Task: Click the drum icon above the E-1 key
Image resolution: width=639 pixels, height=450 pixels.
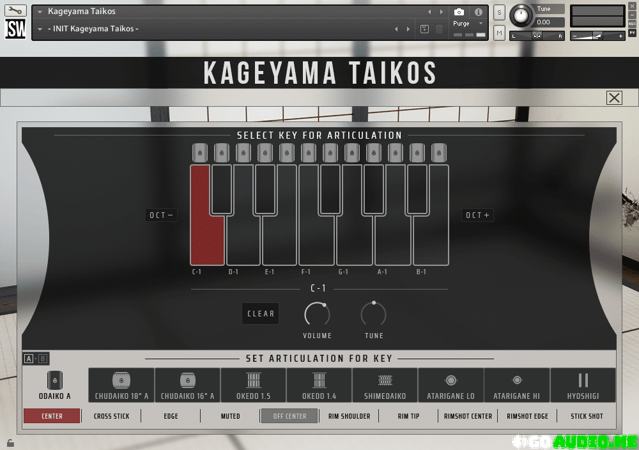Action: click(x=287, y=153)
